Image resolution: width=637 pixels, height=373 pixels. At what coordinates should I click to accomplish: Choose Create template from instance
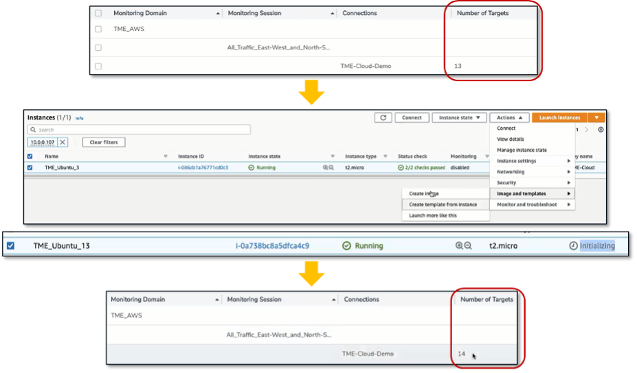coord(443,205)
